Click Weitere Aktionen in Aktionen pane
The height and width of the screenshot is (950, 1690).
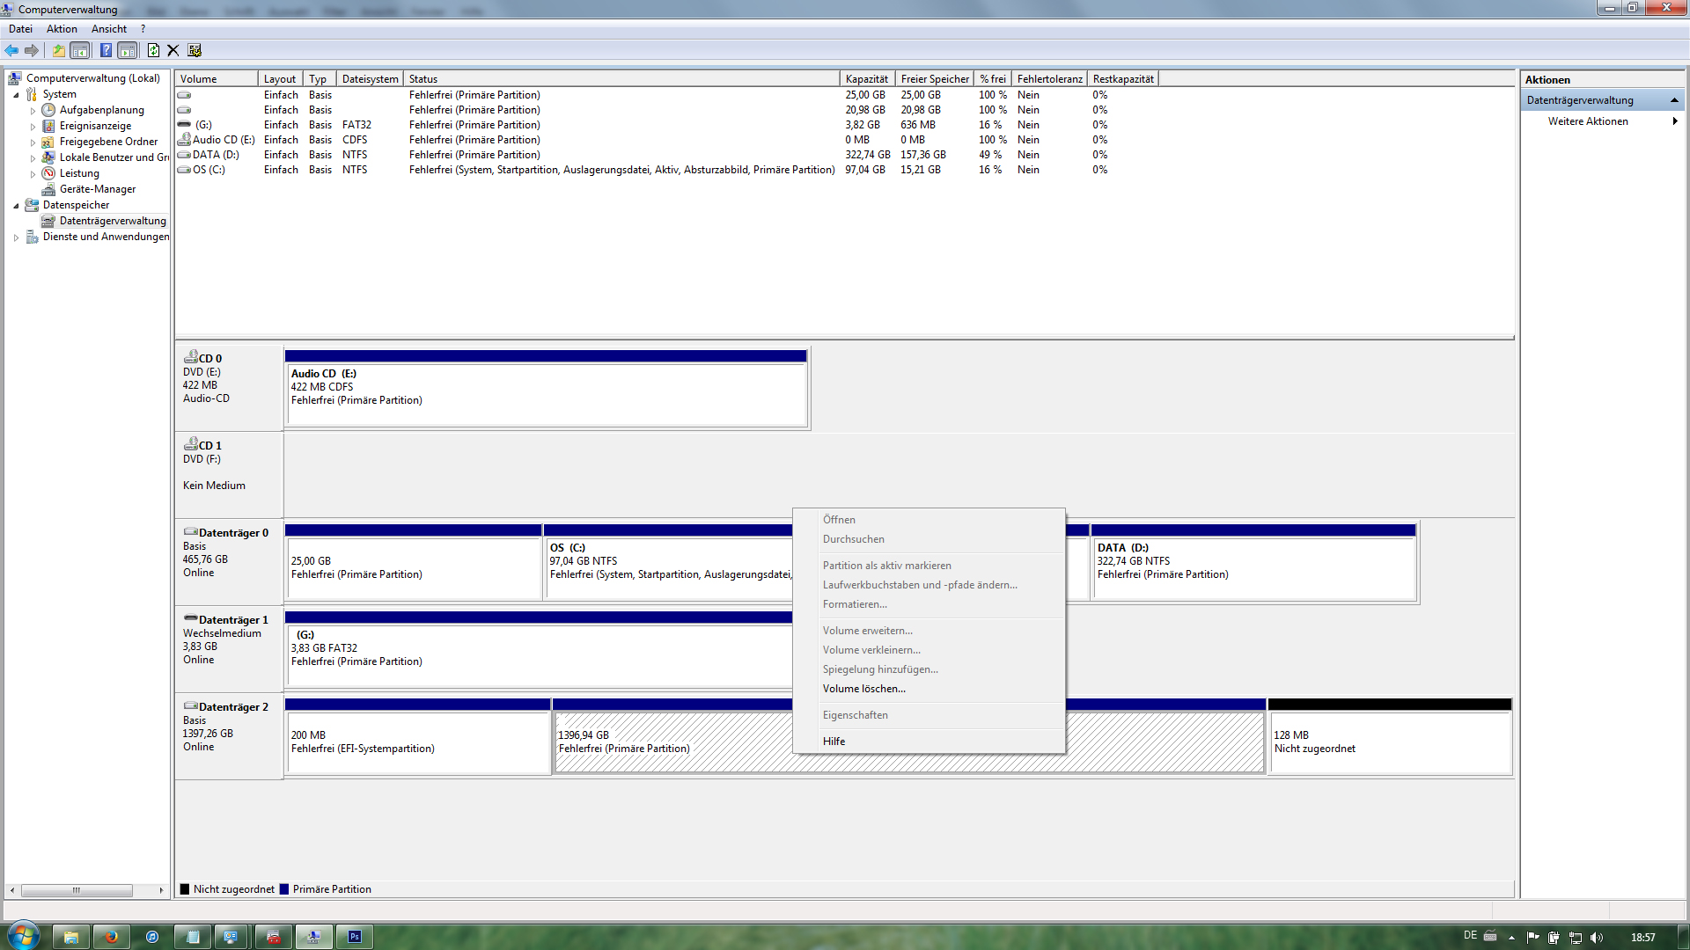(x=1587, y=121)
